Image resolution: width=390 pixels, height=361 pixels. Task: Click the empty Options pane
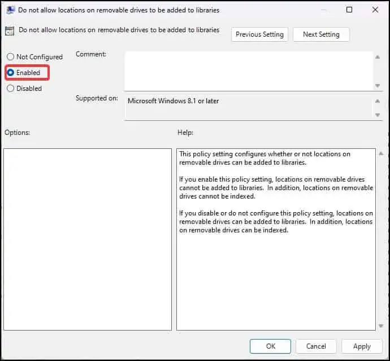coord(88,239)
